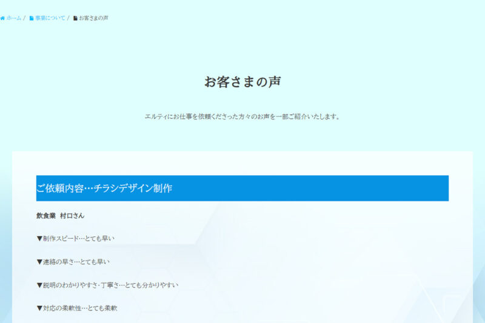Click the home icon in breadcrumb
The image size is (485, 323).
click(x=2, y=18)
